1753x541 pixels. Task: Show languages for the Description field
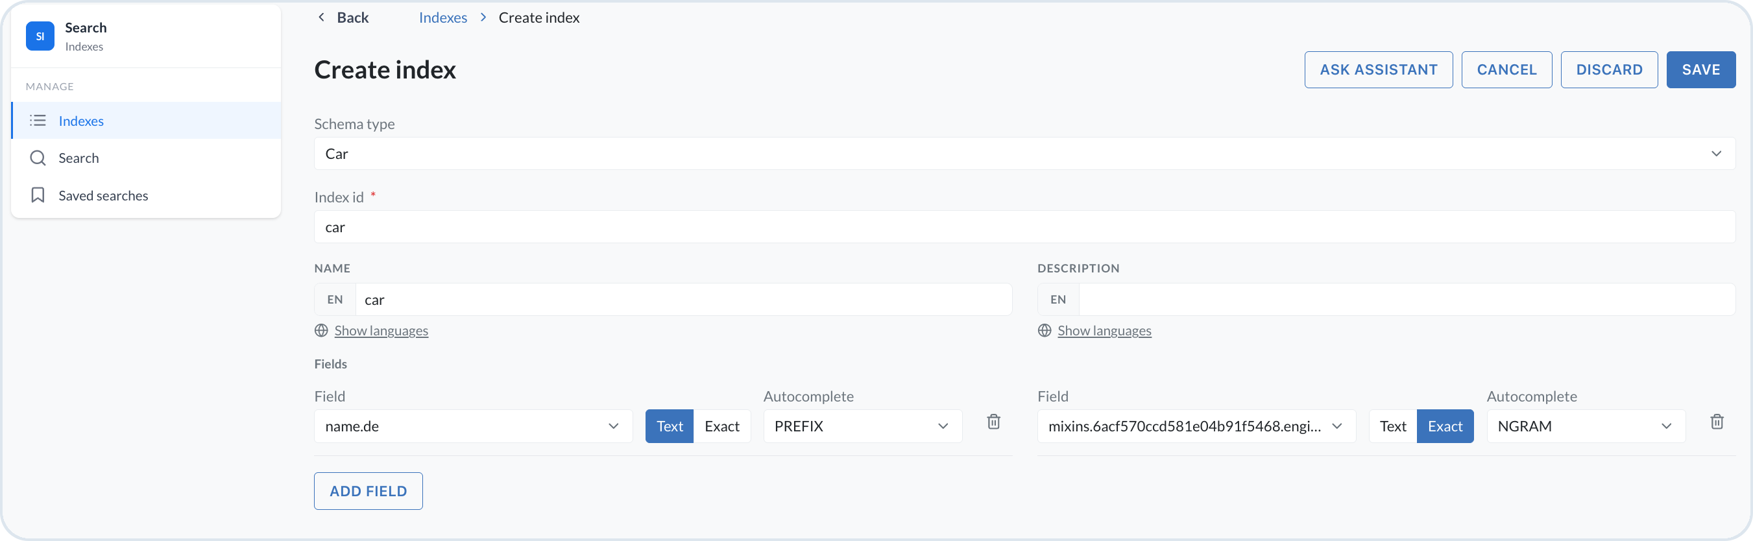pyautogui.click(x=1104, y=331)
